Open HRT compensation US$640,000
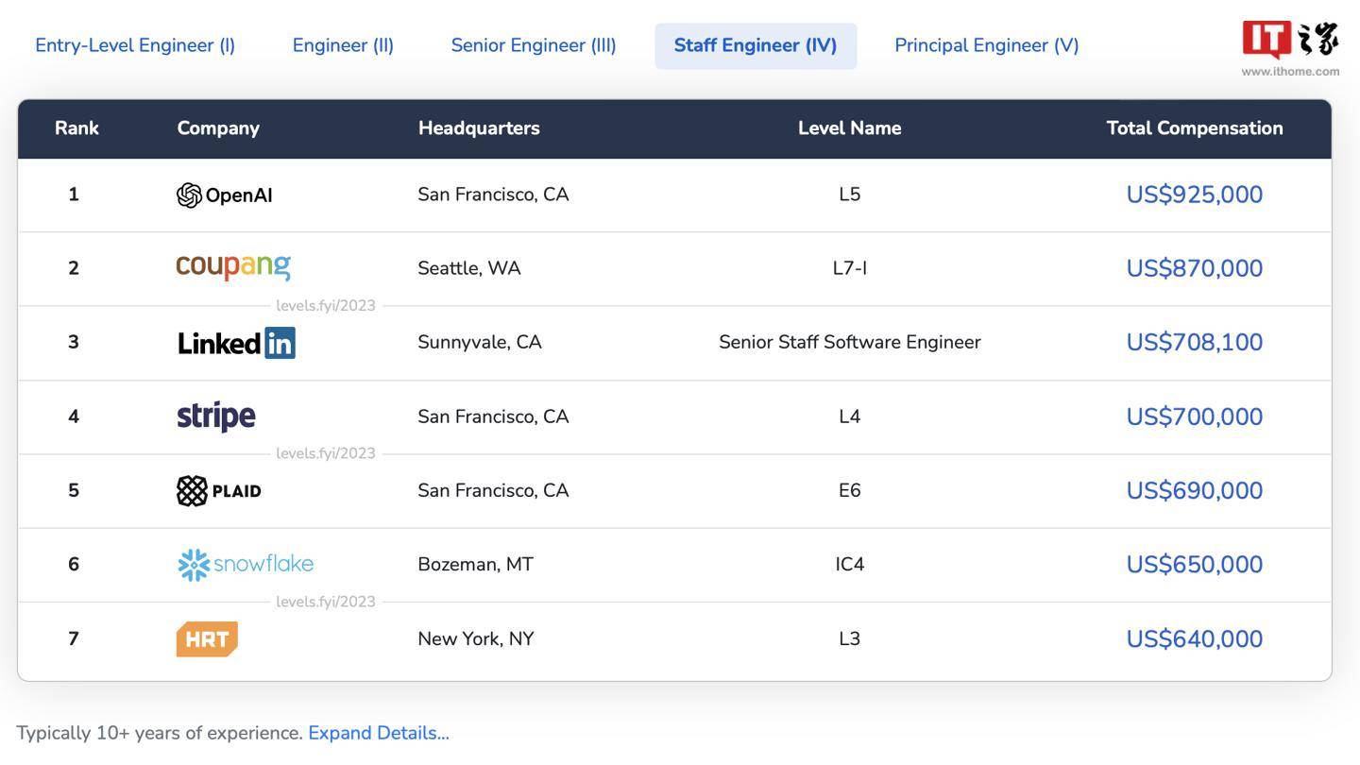 [x=1195, y=638]
